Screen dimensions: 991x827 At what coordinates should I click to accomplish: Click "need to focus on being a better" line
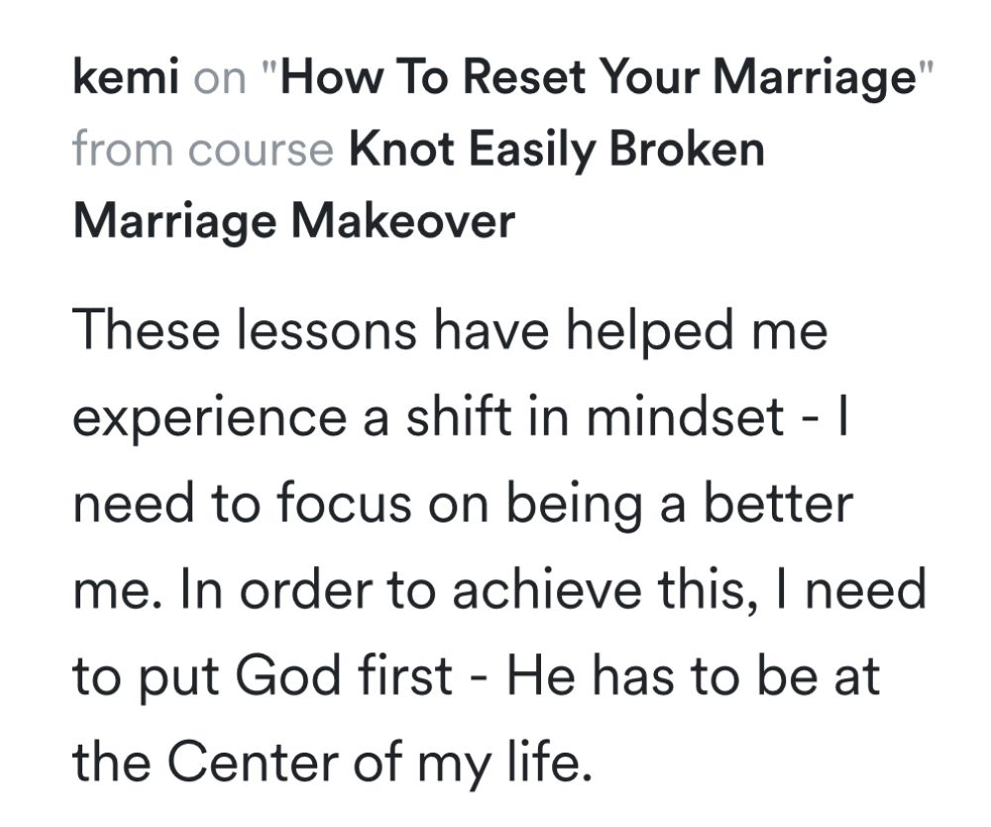(x=463, y=504)
